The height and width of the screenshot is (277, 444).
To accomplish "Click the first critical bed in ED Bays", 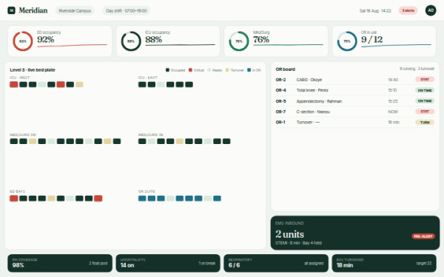I will [x=14, y=199].
